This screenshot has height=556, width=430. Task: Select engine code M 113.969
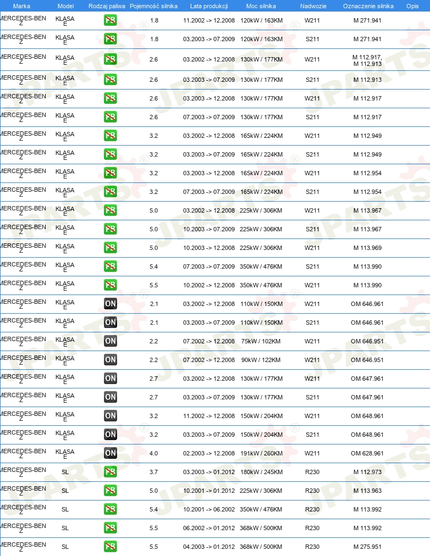click(367, 248)
